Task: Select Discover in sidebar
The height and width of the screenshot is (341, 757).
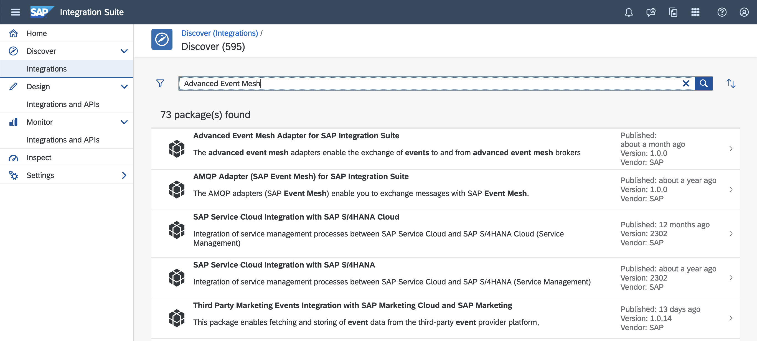Action: click(x=67, y=51)
